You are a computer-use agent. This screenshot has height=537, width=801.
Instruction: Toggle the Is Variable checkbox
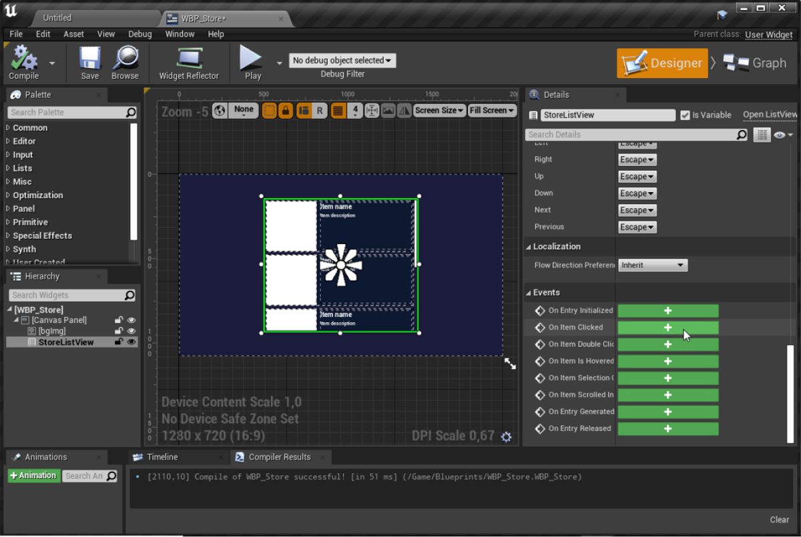click(685, 115)
